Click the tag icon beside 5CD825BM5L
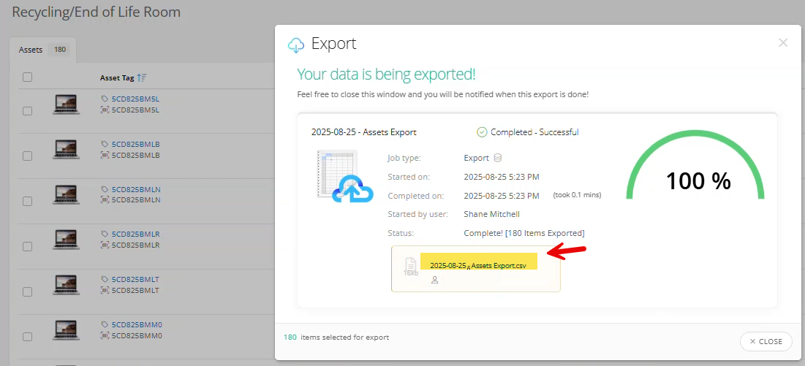 click(x=105, y=99)
